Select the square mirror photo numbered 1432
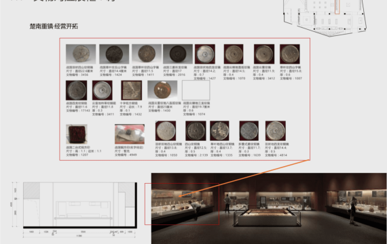387x244 pixels. click(132, 90)
